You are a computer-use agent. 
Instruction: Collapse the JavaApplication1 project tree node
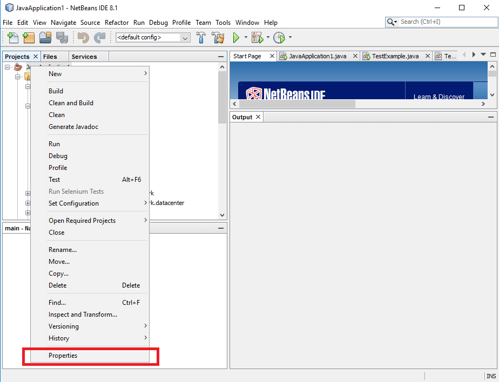click(8, 67)
